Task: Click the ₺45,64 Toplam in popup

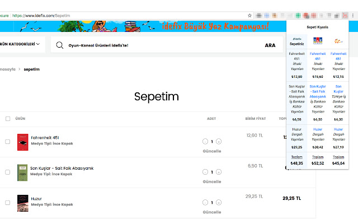Action: click(338, 163)
